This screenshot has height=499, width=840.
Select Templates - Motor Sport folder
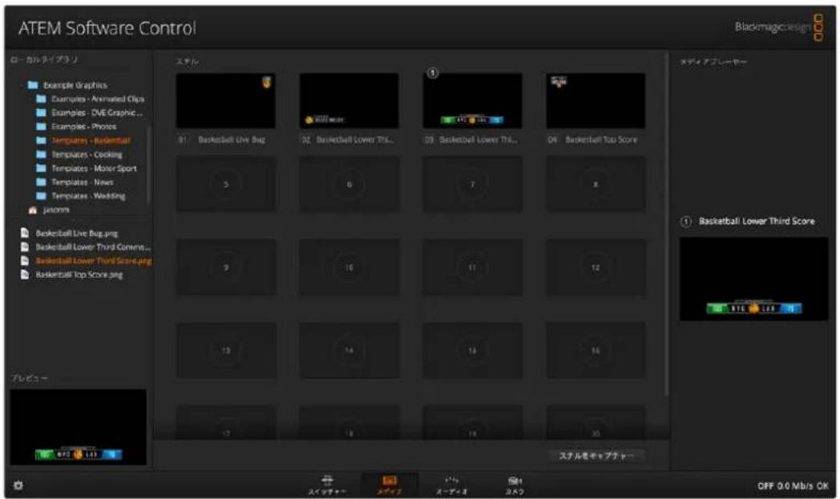click(94, 169)
